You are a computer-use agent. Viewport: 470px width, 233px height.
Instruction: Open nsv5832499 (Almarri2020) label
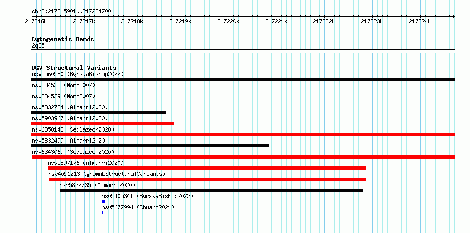(x=70, y=141)
